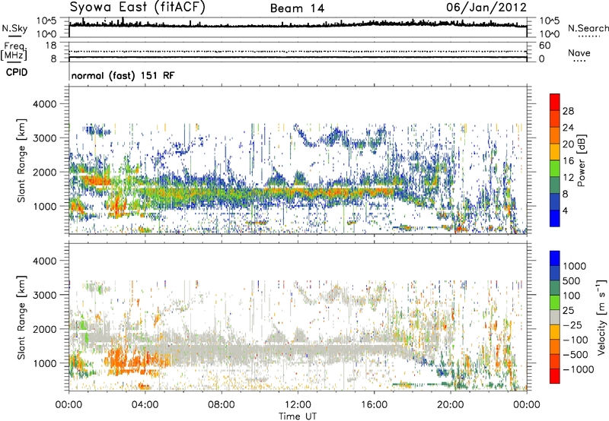Screen dimensions: 609x421
Task: Click the "4" power colorbar value
Action: [565, 210]
